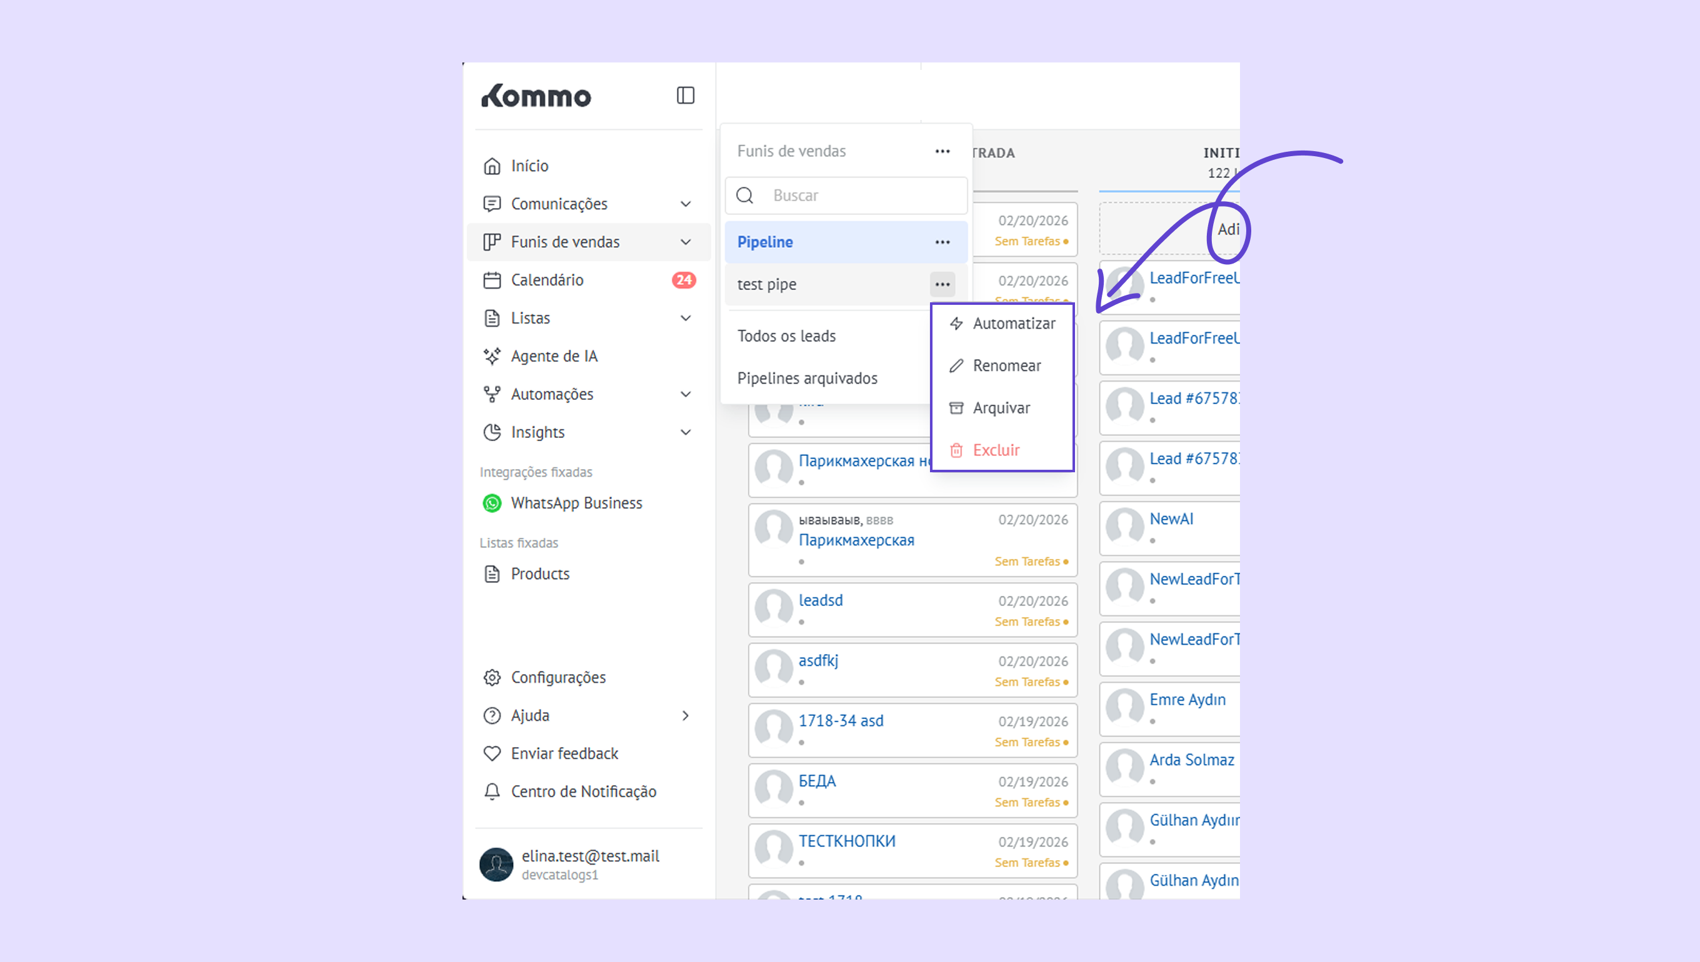Screen dimensions: 1700x962
Task: Choose Excluir from context menu
Action: (996, 450)
